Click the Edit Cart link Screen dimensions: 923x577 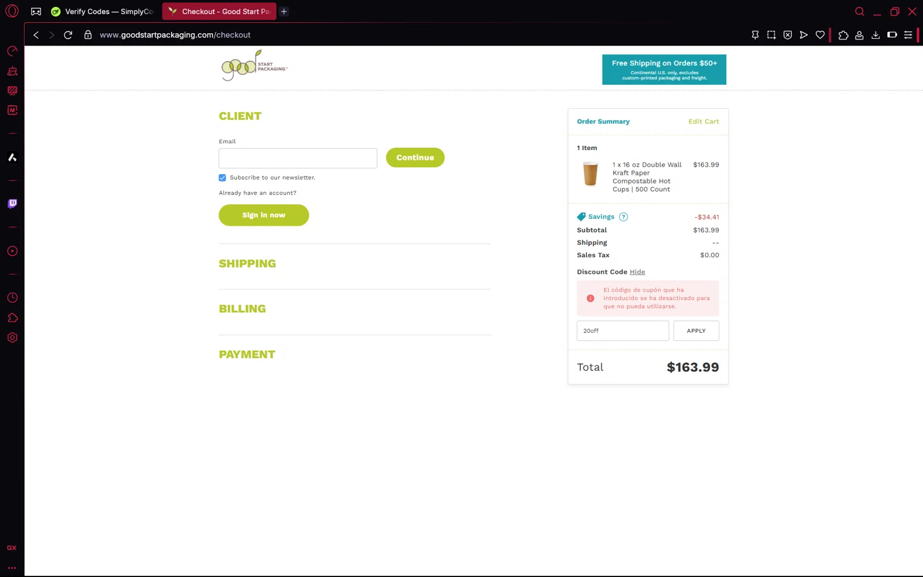click(x=703, y=122)
